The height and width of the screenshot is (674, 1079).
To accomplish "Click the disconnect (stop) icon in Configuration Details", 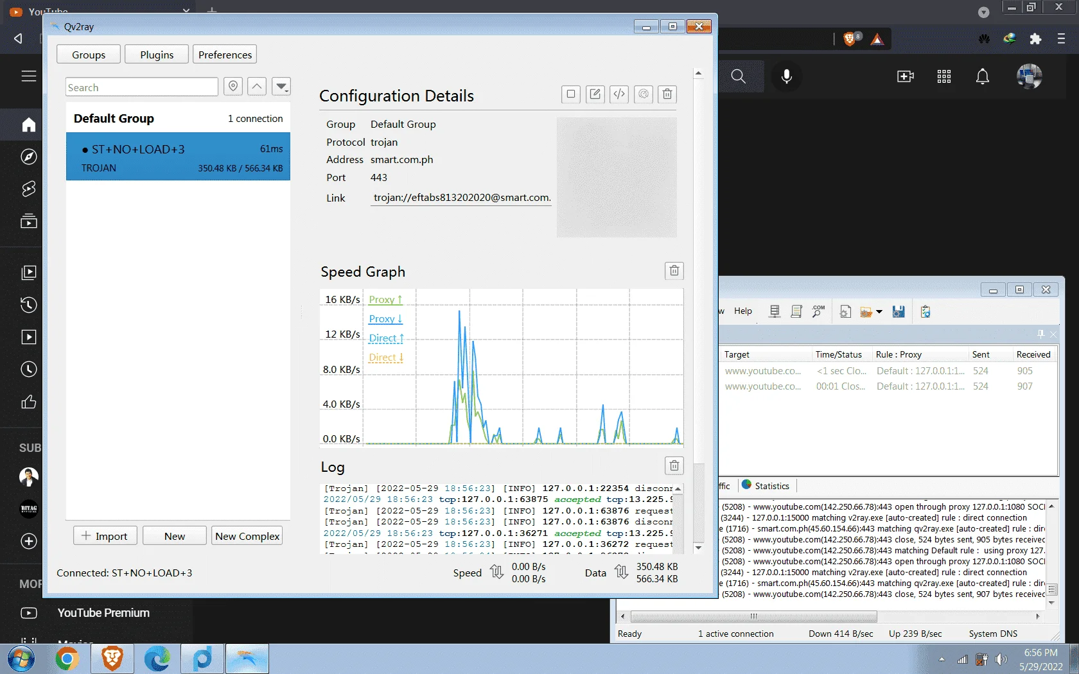I will pos(571,94).
